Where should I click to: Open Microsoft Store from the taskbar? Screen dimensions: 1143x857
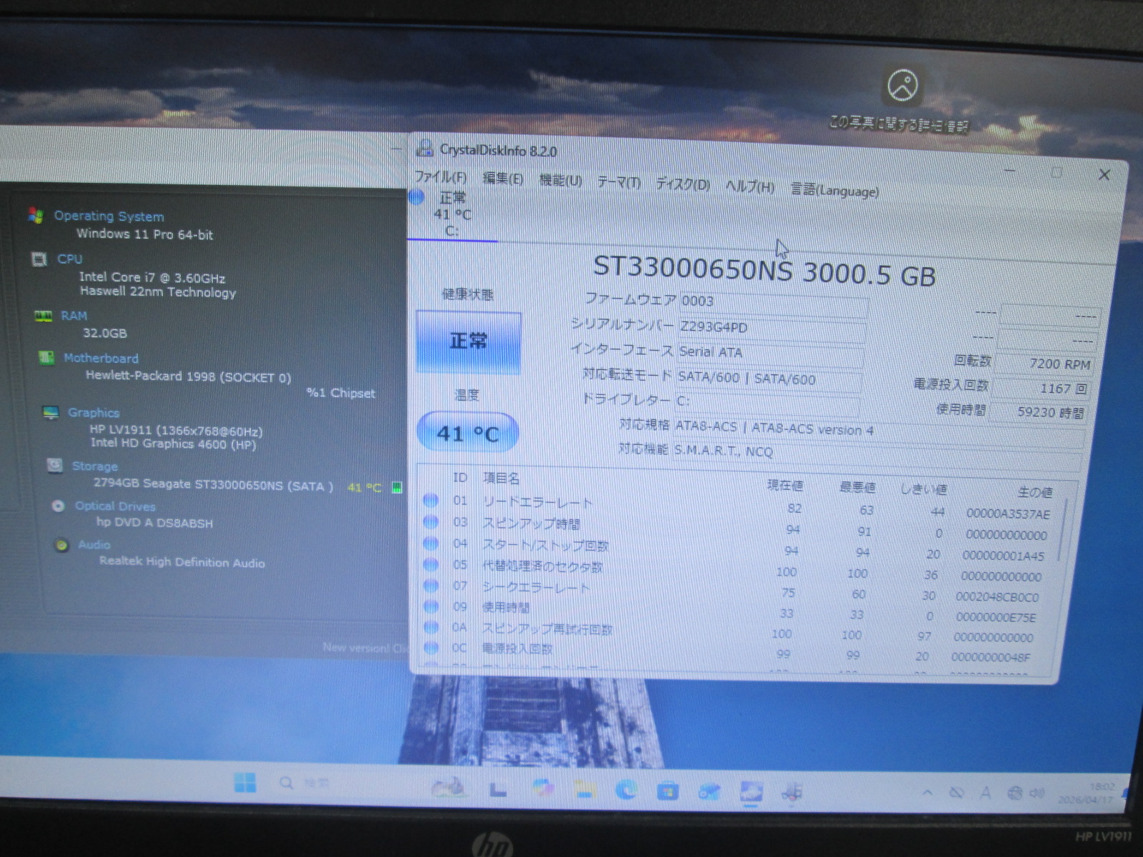pyautogui.click(x=668, y=791)
